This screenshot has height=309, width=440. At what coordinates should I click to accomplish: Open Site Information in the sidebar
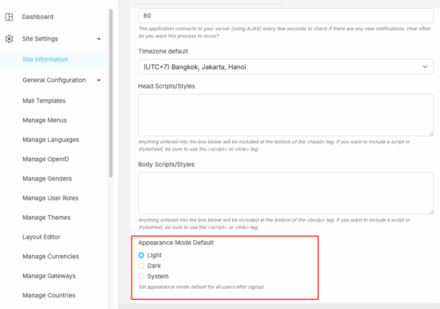[45, 60]
